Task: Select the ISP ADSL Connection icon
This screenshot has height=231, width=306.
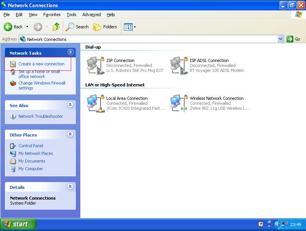Action: [x=179, y=65]
